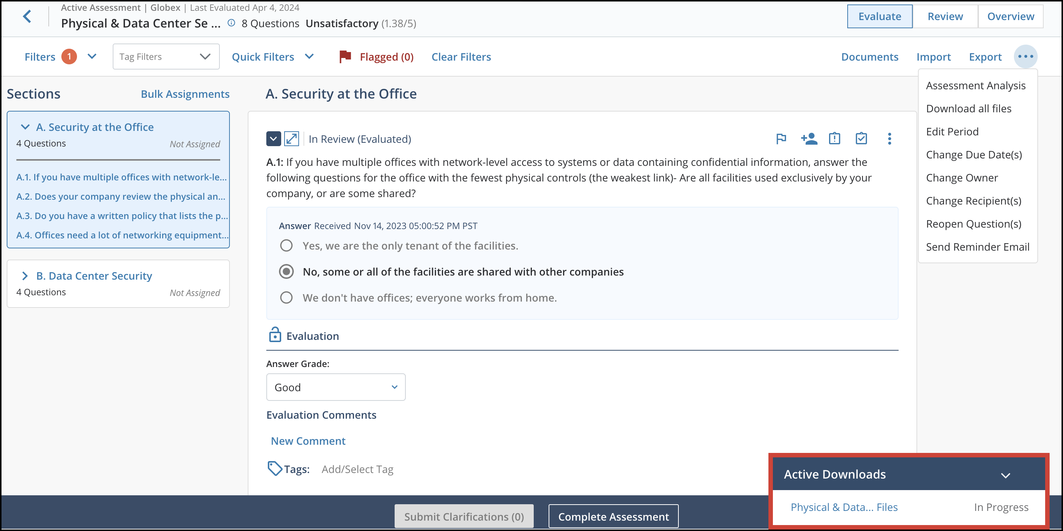This screenshot has width=1063, height=531.
Task: Click the Complete Assessment button
Action: pos(613,516)
